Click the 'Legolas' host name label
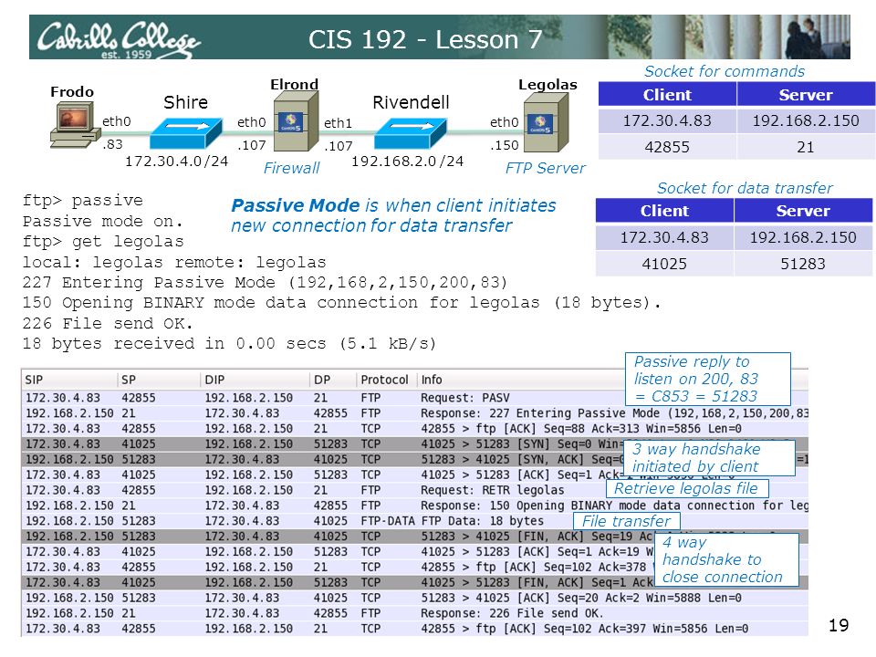This screenshot has height=657, width=876. (x=547, y=85)
